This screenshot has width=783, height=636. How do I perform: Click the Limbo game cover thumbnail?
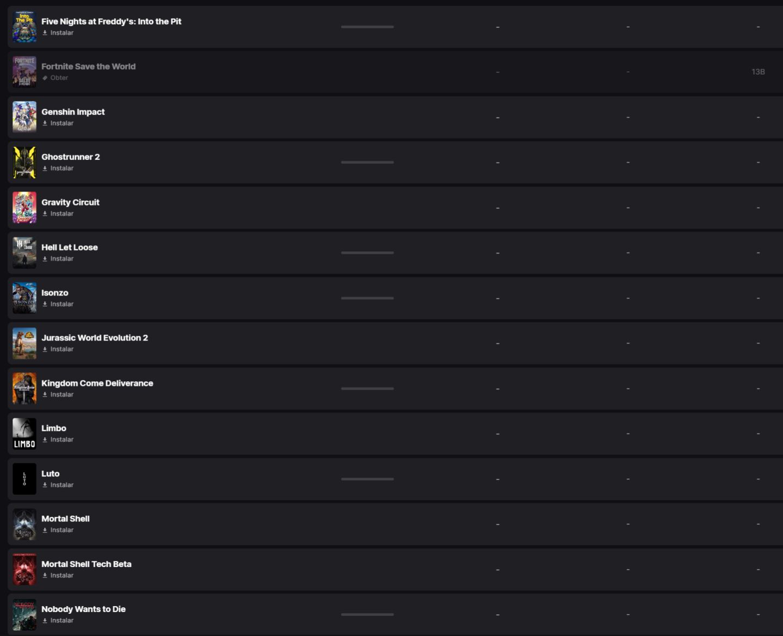point(24,434)
